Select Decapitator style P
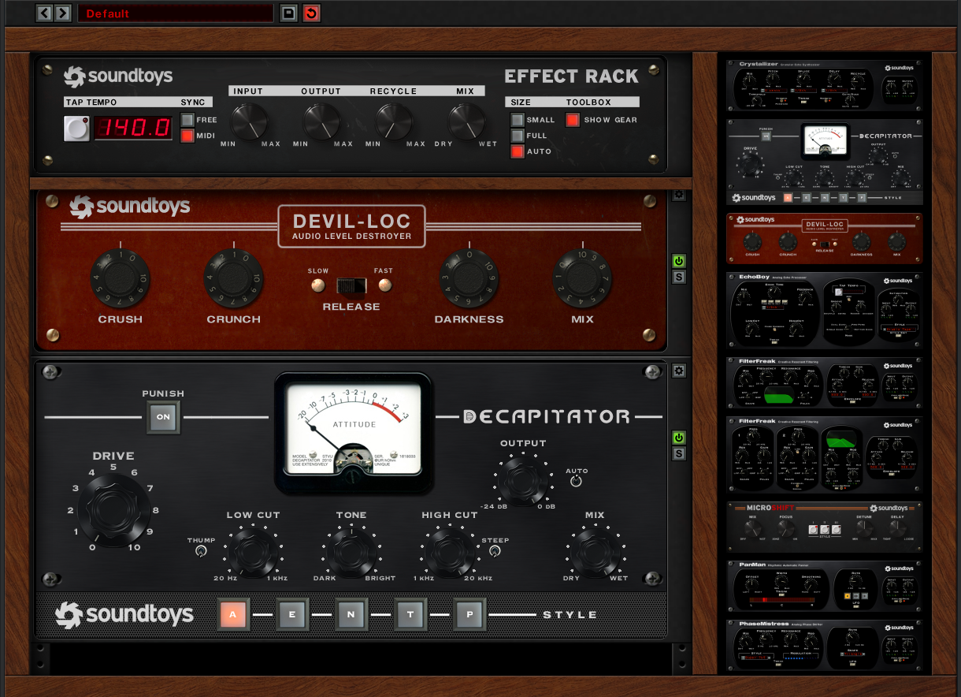Screen dimensions: 961x697 tap(469, 614)
